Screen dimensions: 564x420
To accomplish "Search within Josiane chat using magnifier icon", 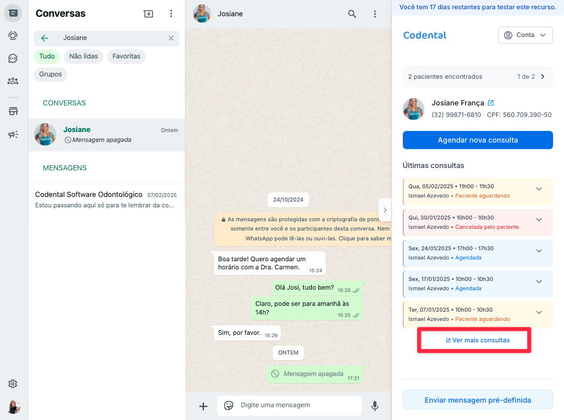I will coord(352,14).
